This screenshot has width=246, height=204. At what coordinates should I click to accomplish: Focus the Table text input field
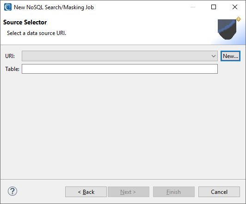[120, 69]
